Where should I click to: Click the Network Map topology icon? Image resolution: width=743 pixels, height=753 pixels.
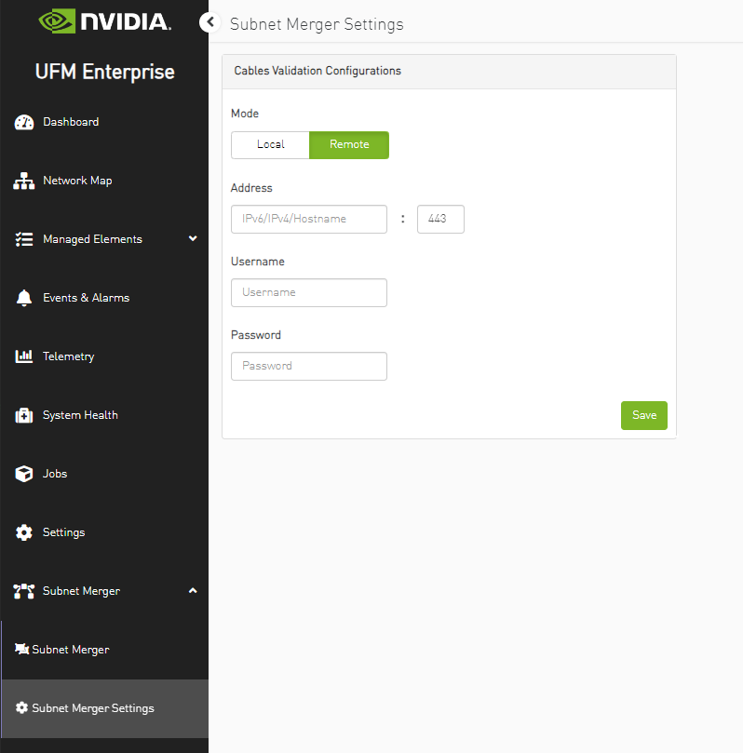[x=24, y=182]
